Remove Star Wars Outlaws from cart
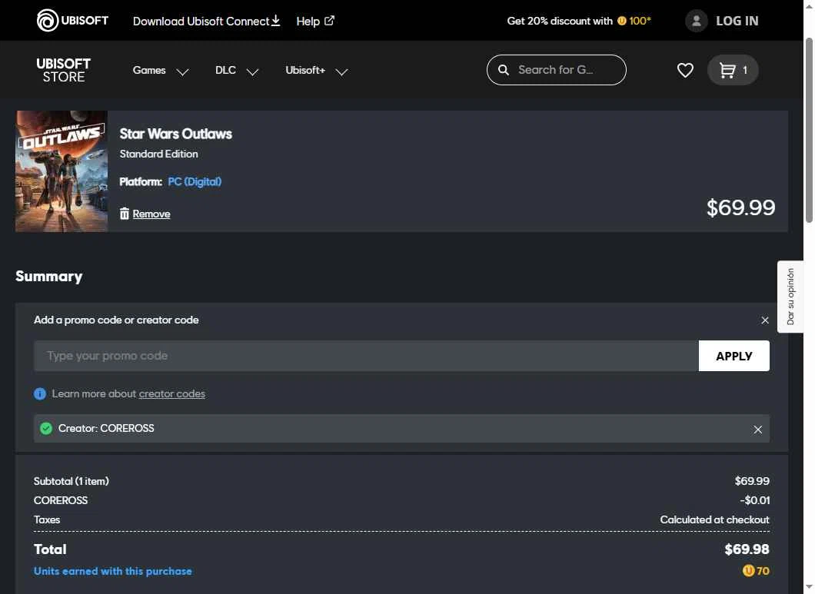Image resolution: width=815 pixels, height=594 pixels. (x=151, y=214)
